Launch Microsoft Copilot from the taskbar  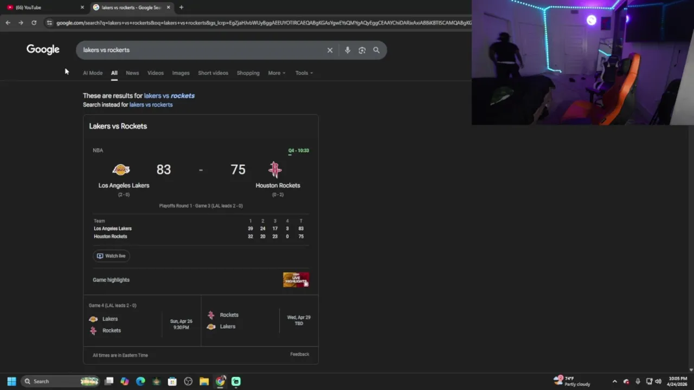[x=125, y=381]
